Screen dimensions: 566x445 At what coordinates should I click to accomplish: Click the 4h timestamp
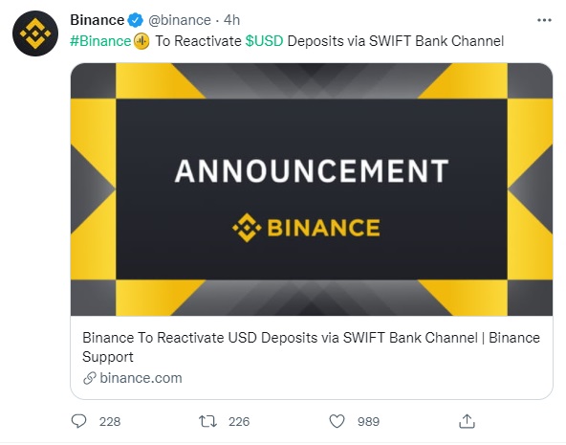tap(231, 20)
